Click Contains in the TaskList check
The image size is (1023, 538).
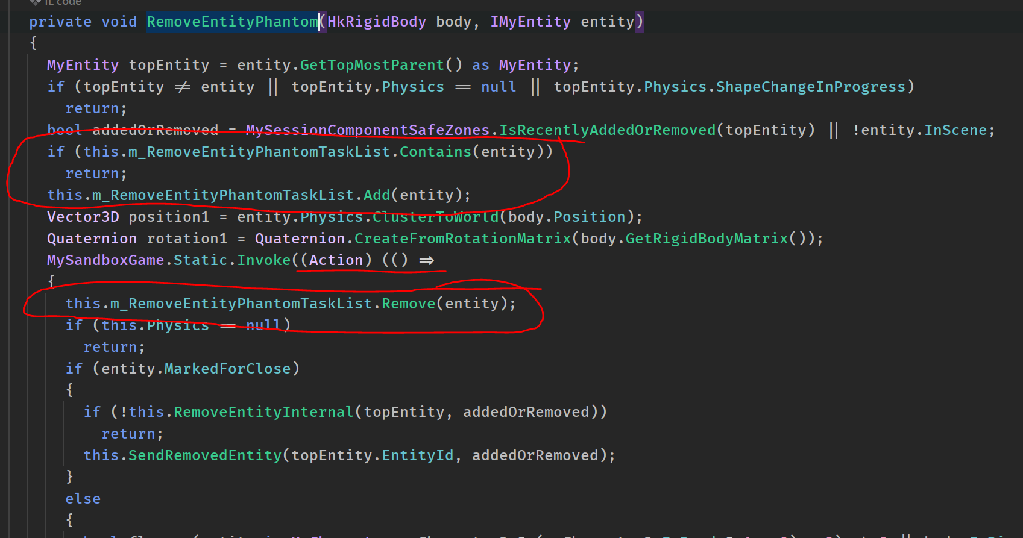[435, 152]
